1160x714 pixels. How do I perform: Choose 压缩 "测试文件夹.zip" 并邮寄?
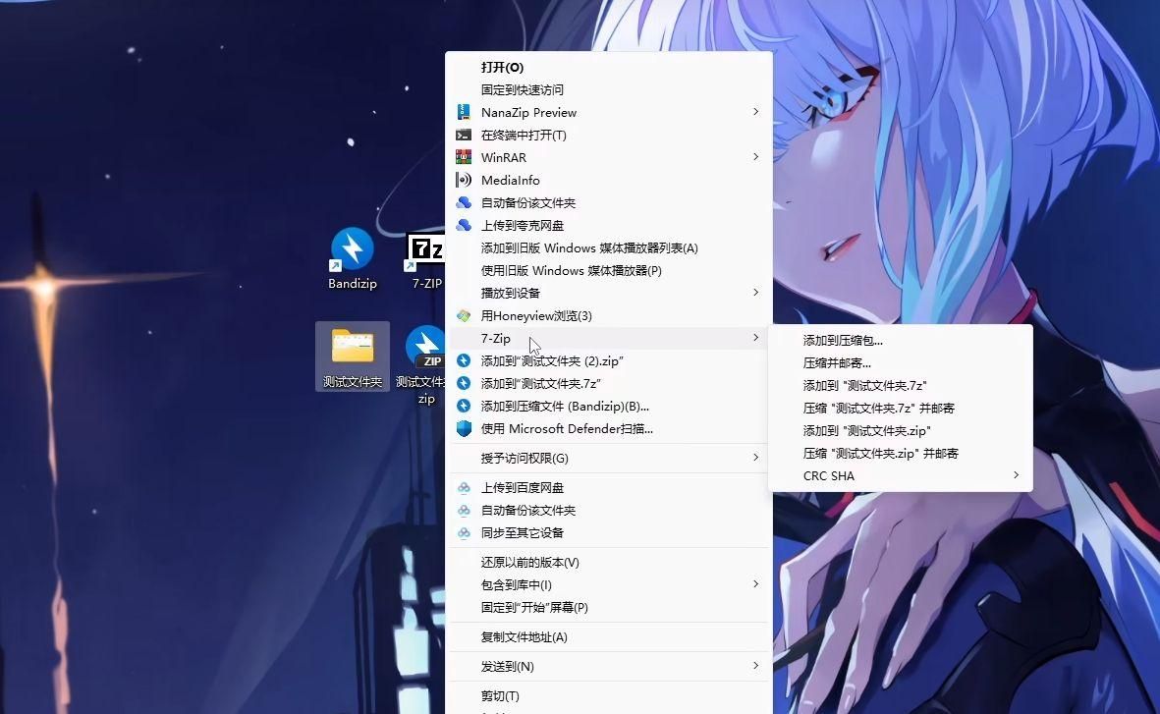(901, 453)
